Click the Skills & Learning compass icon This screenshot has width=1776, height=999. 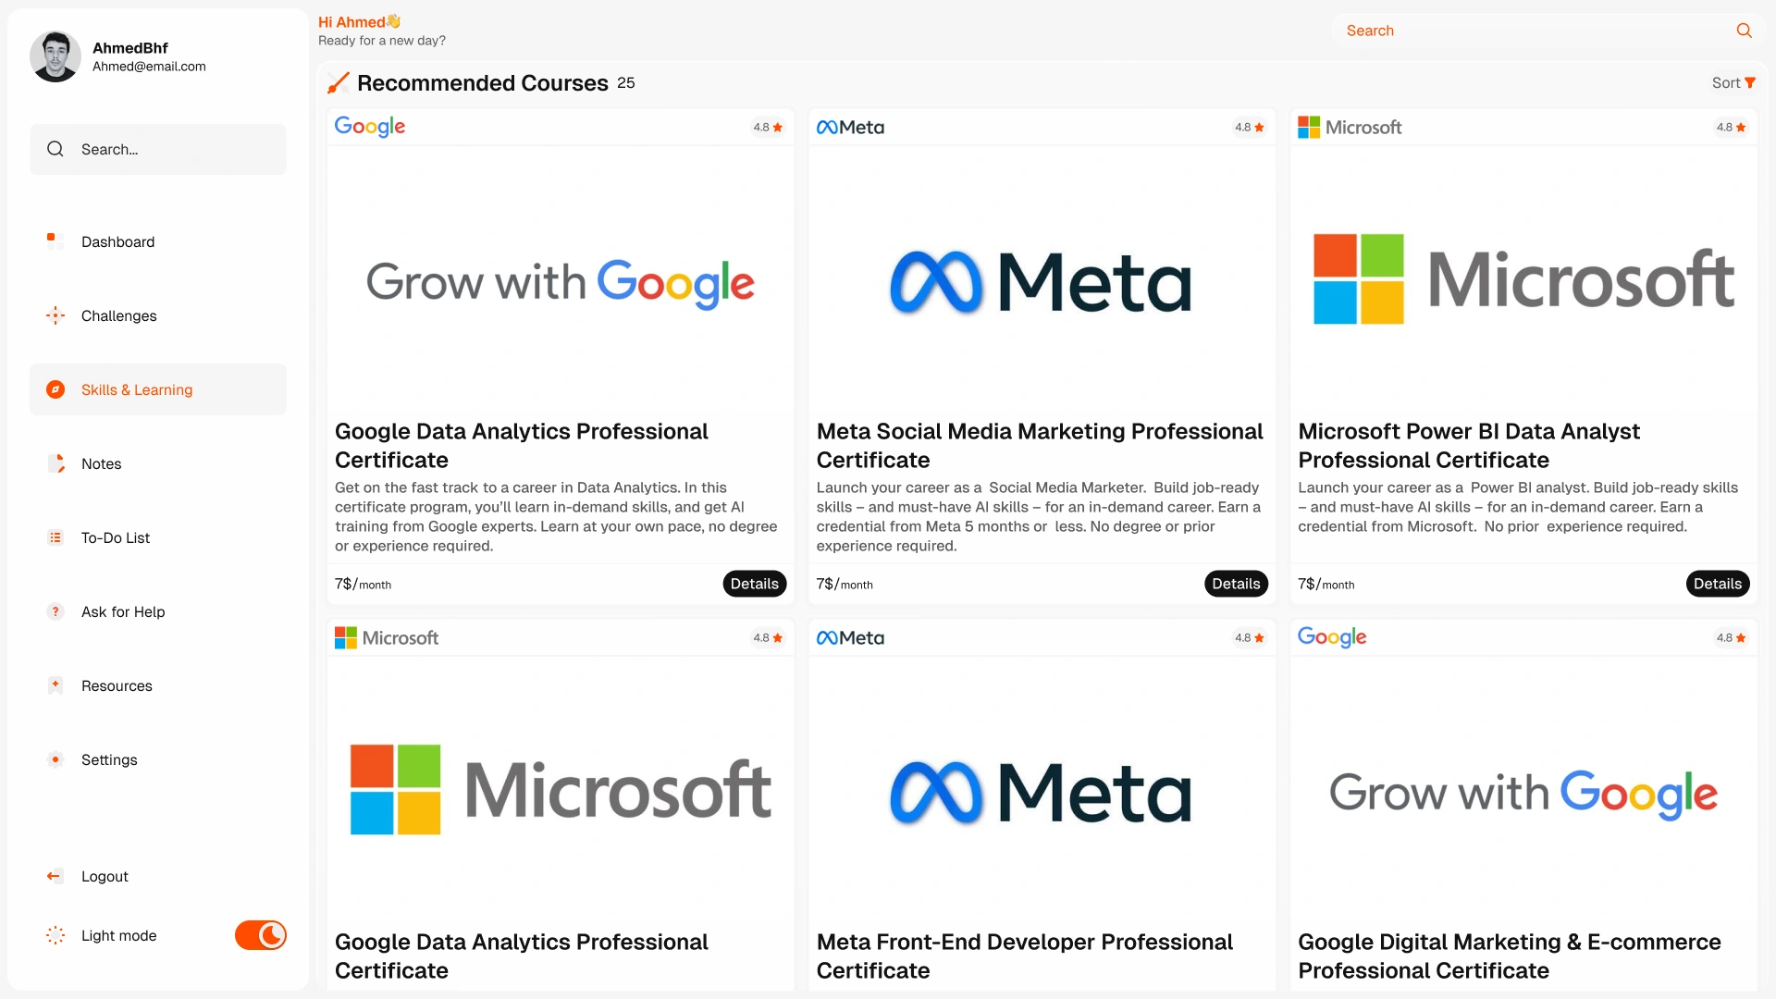55,389
